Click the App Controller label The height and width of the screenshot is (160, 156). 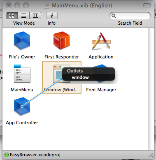[22, 123]
